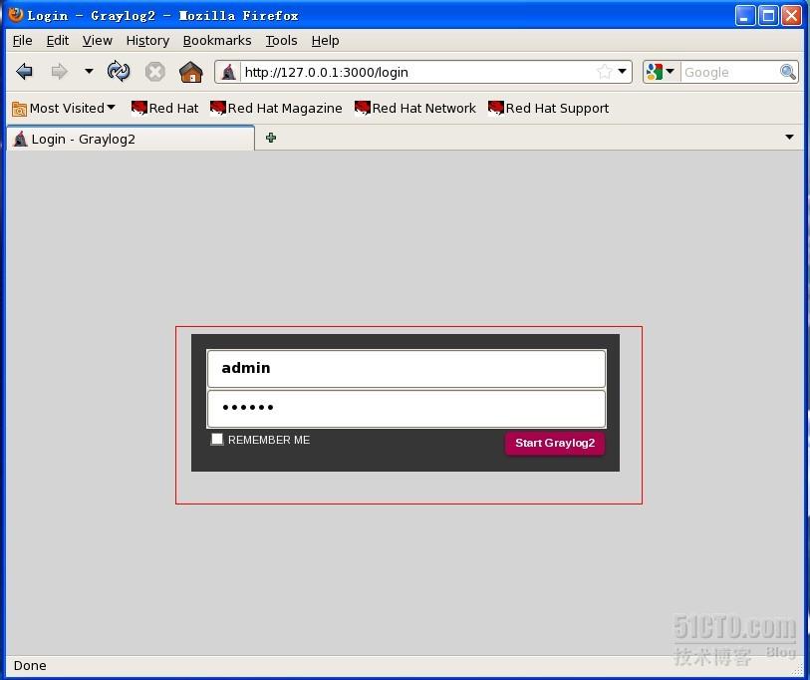Select the Login - Graylog2 tab
This screenshot has width=810, height=680.
tap(131, 139)
